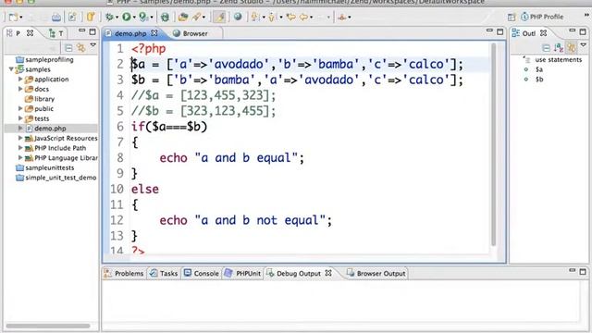Select the sampleprofiling project

point(45,59)
